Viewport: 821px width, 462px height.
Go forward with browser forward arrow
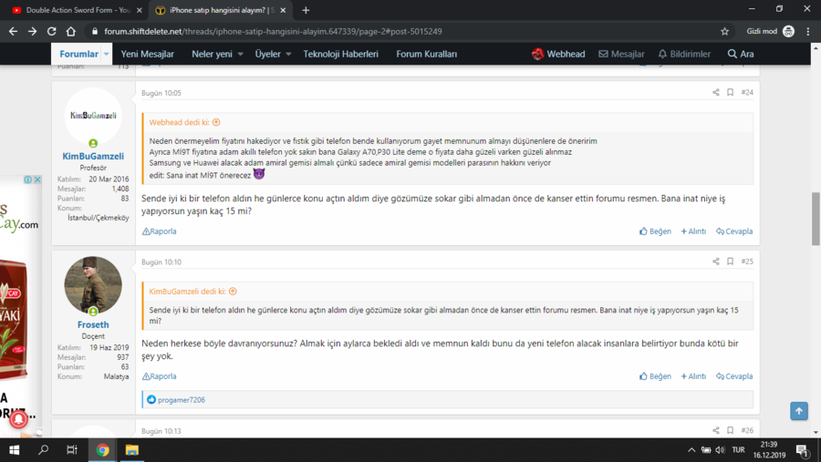[x=33, y=31]
